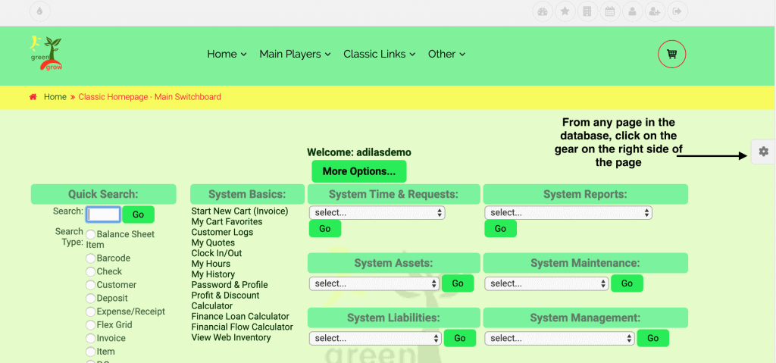Click the add-user icon in top bar

coord(655,11)
